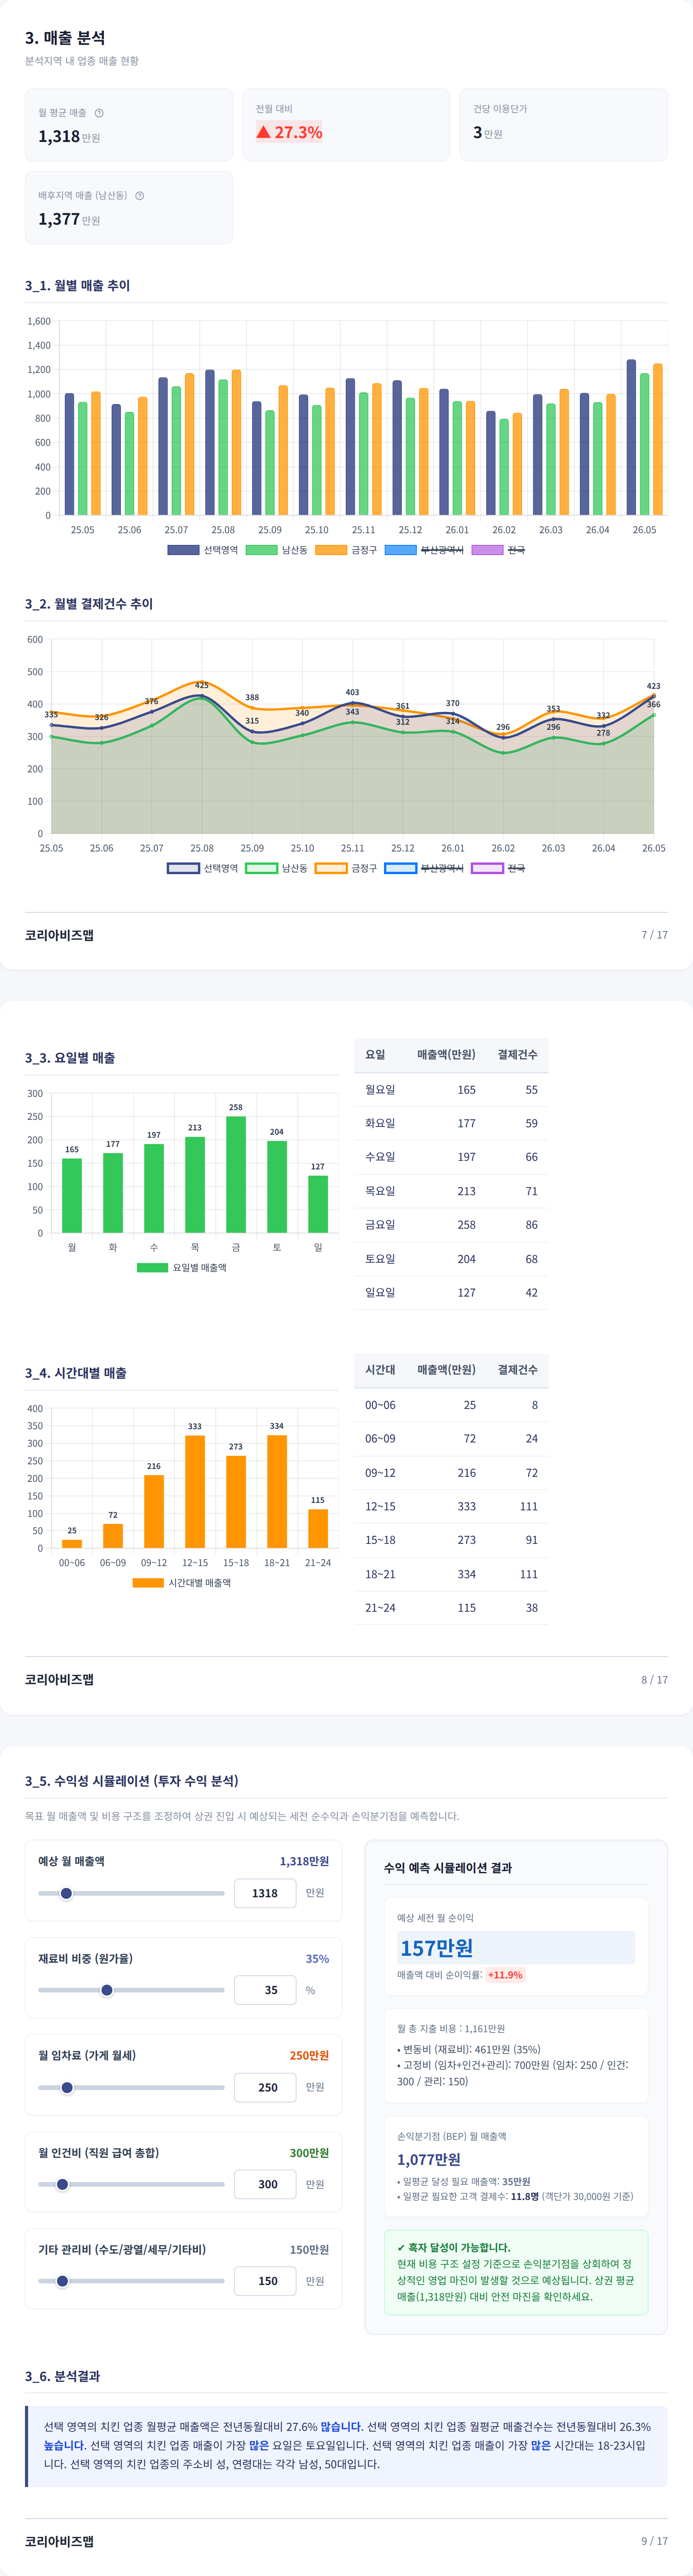Show 부산광역시 series in 월별 결제건수 추이 chart
Image resolution: width=693 pixels, height=2576 pixels.
point(424,868)
